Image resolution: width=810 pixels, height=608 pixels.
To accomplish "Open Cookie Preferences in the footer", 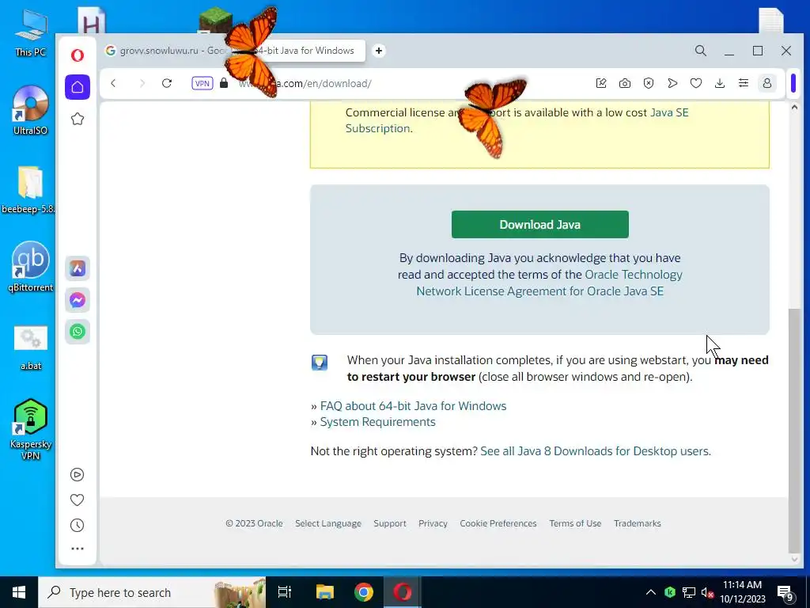I will coord(498,523).
